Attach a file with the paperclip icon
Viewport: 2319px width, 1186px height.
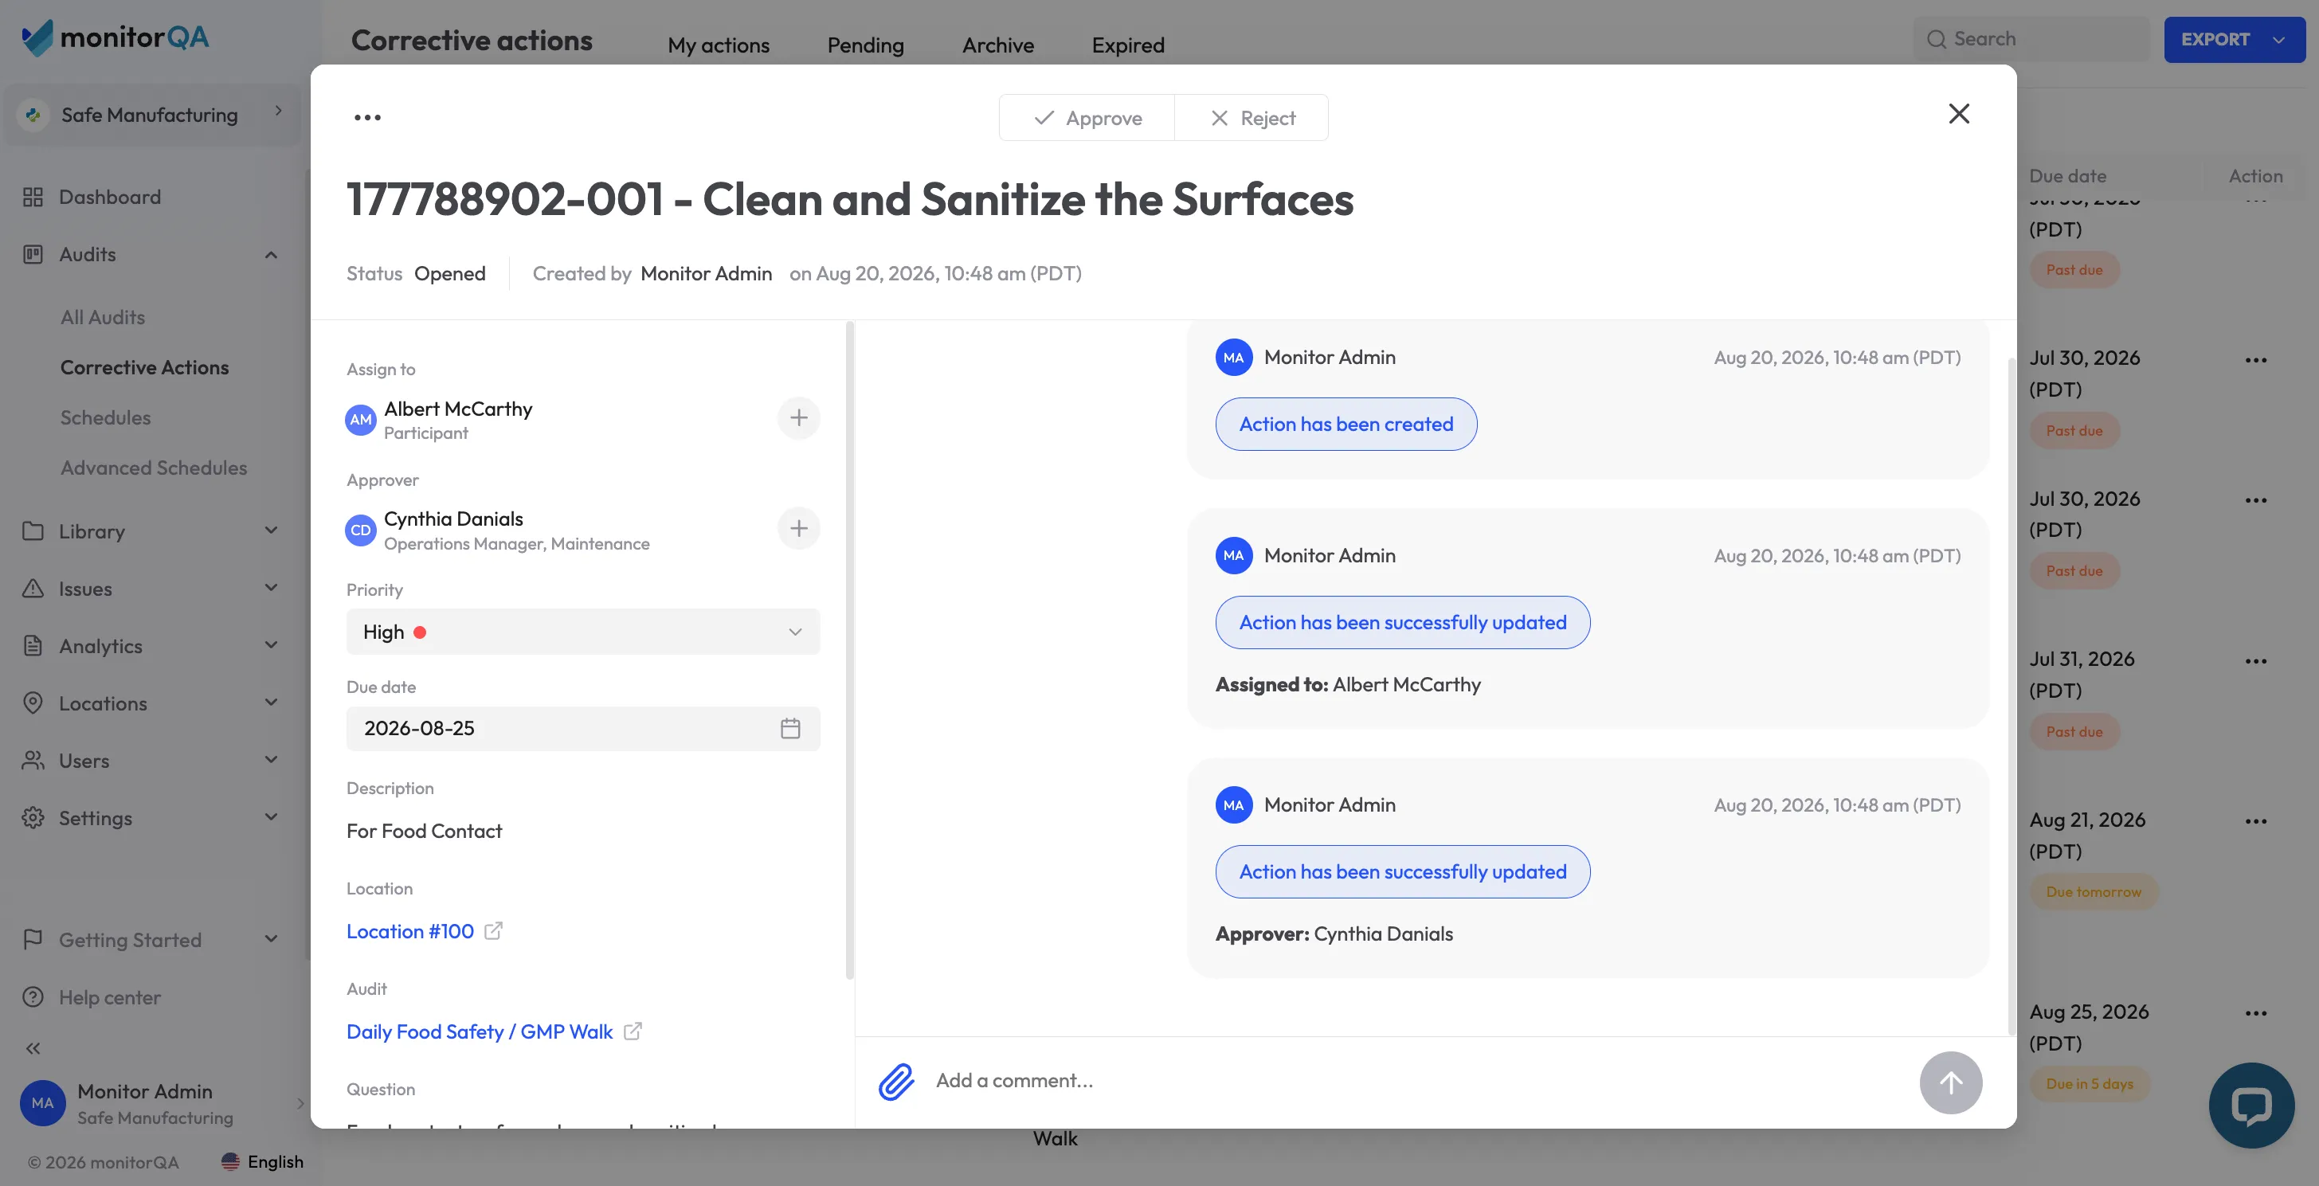click(897, 1082)
